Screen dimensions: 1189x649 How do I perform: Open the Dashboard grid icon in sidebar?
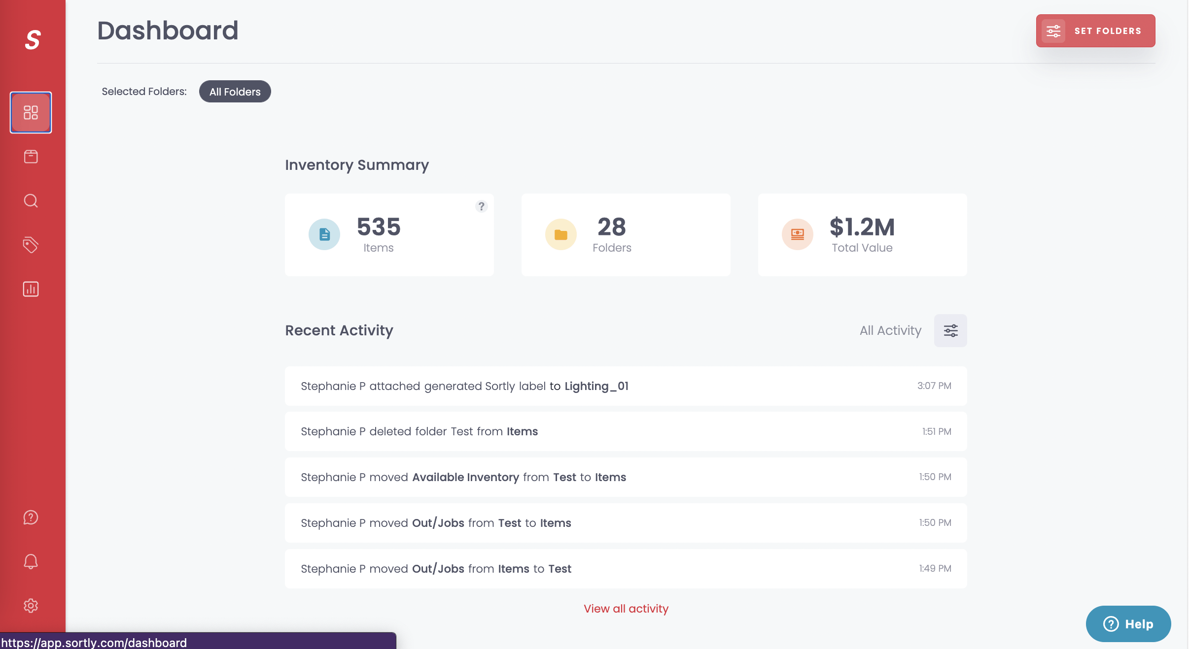31,112
